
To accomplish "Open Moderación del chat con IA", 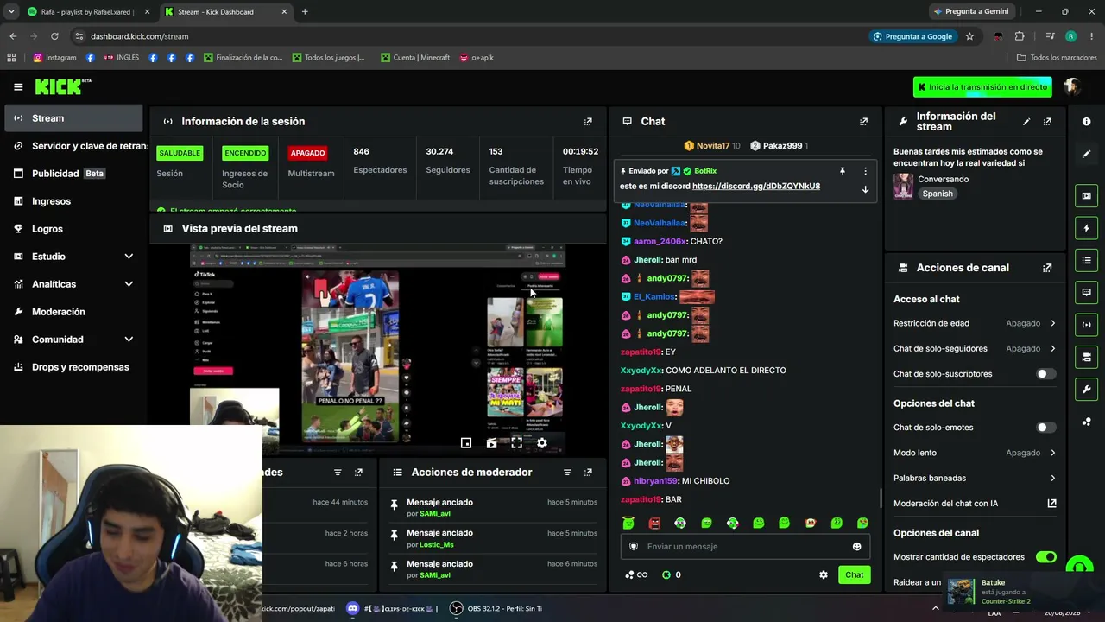I will click(x=975, y=504).
